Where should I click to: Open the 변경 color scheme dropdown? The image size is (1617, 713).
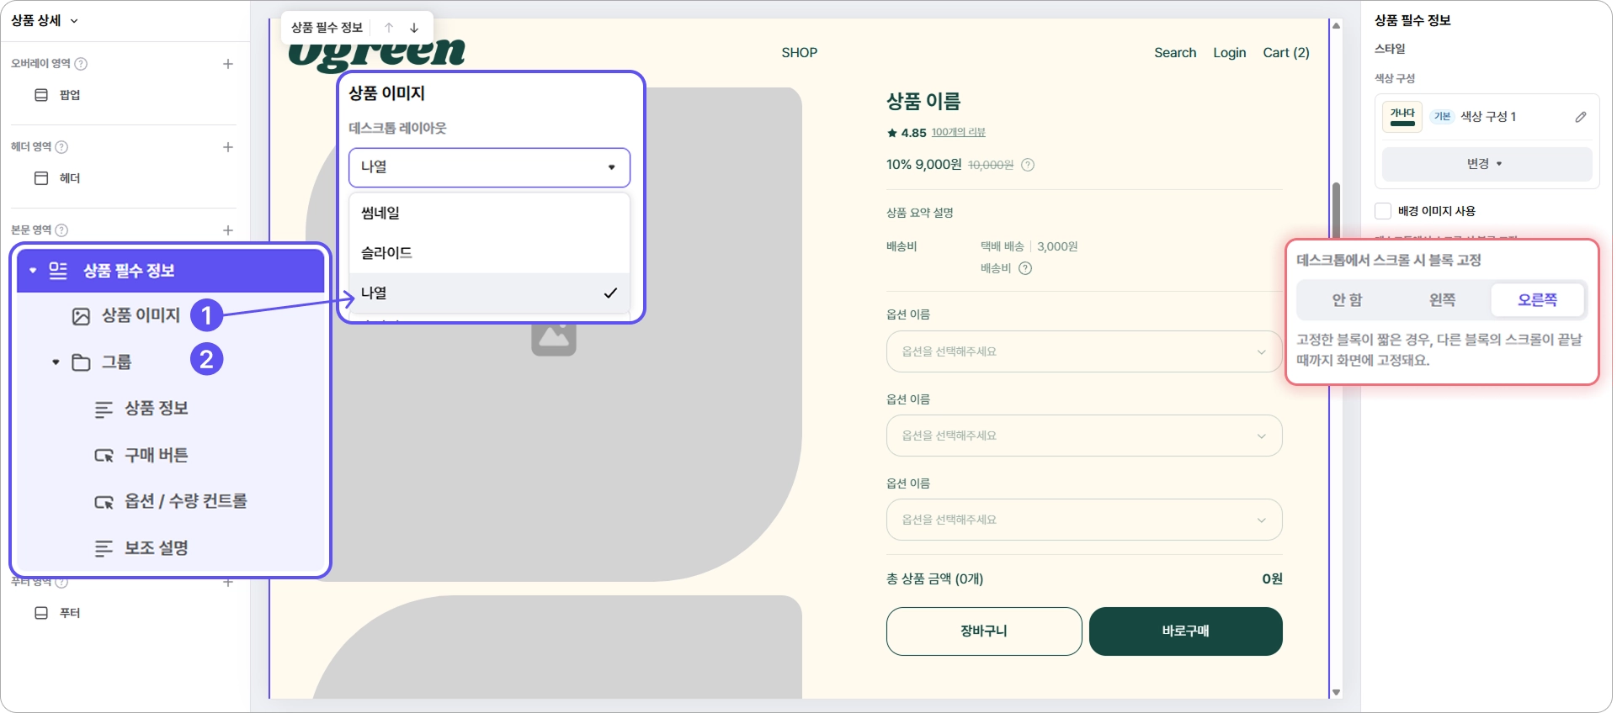point(1487,164)
